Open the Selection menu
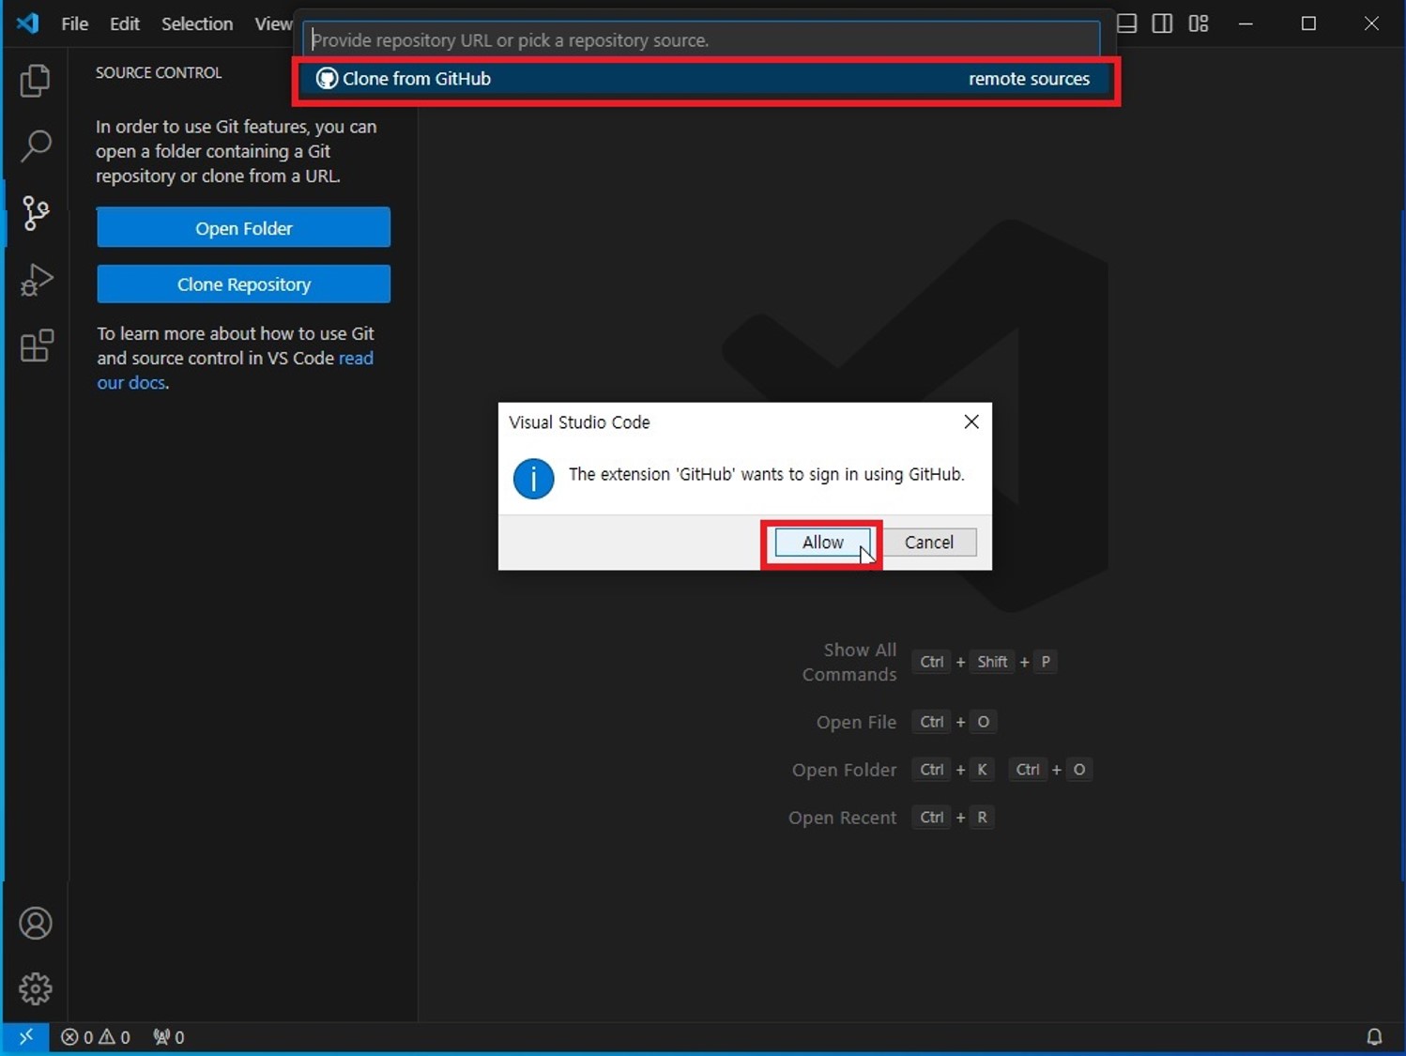Viewport: 1406px width, 1056px height. coord(197,24)
